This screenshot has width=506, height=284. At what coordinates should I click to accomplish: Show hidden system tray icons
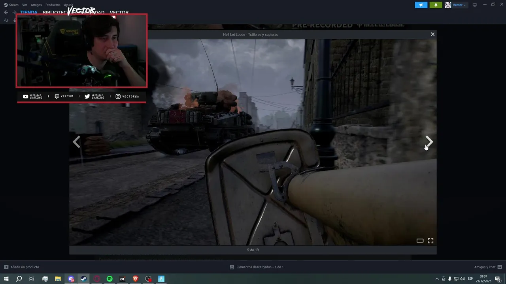(437, 279)
